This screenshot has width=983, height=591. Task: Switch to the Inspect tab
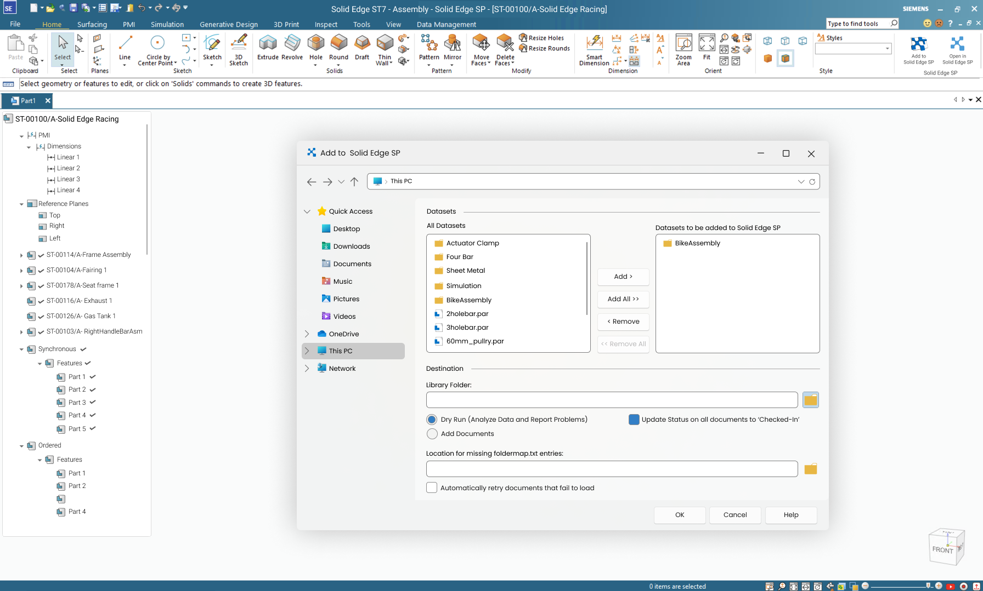pyautogui.click(x=326, y=24)
